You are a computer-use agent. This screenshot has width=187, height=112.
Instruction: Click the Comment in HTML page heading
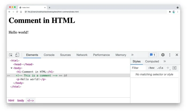(42, 21)
